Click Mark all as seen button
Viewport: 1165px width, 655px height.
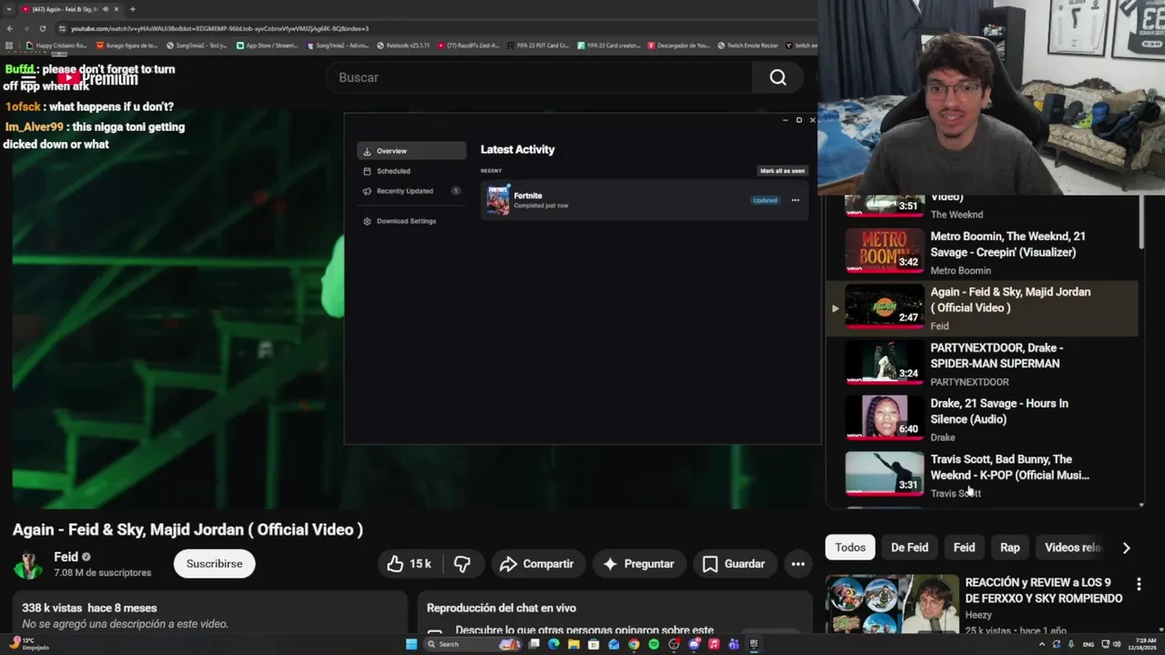[x=783, y=171]
